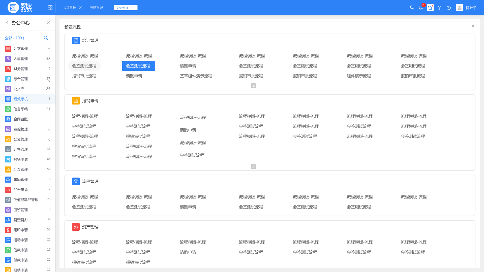Click the back arrow beside 办公中心
484x272 pixels.
(7, 23)
